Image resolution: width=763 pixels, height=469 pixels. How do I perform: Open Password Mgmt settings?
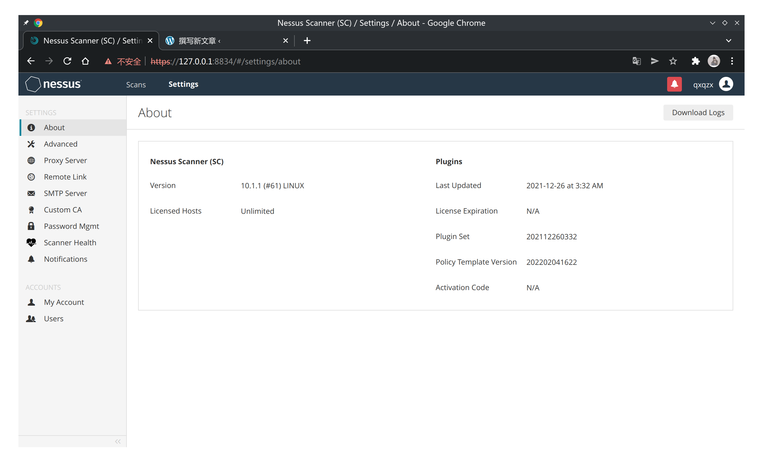point(73,226)
